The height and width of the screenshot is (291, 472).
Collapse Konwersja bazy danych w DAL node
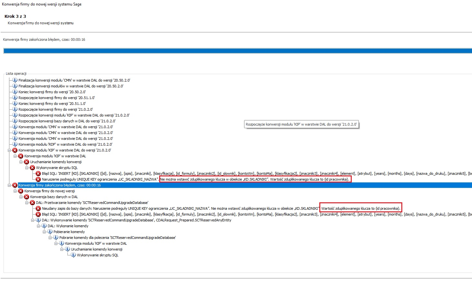[x=21, y=197]
